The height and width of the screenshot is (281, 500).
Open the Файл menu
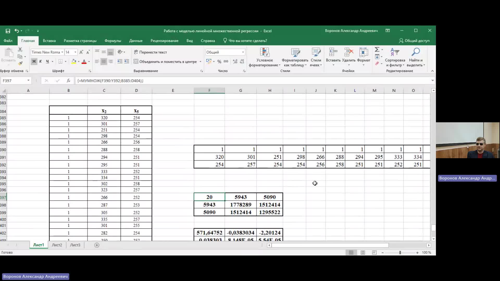point(8,41)
